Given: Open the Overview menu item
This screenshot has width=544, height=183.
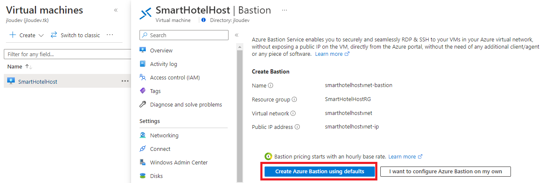Looking at the screenshot, I should 161,50.
